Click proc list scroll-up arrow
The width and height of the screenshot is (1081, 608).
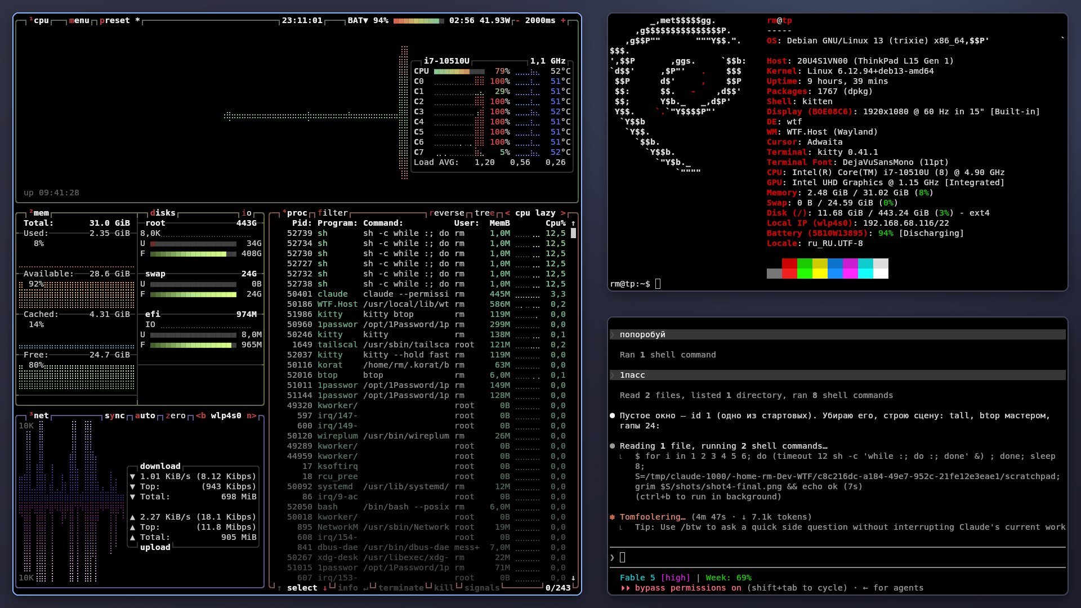point(573,223)
